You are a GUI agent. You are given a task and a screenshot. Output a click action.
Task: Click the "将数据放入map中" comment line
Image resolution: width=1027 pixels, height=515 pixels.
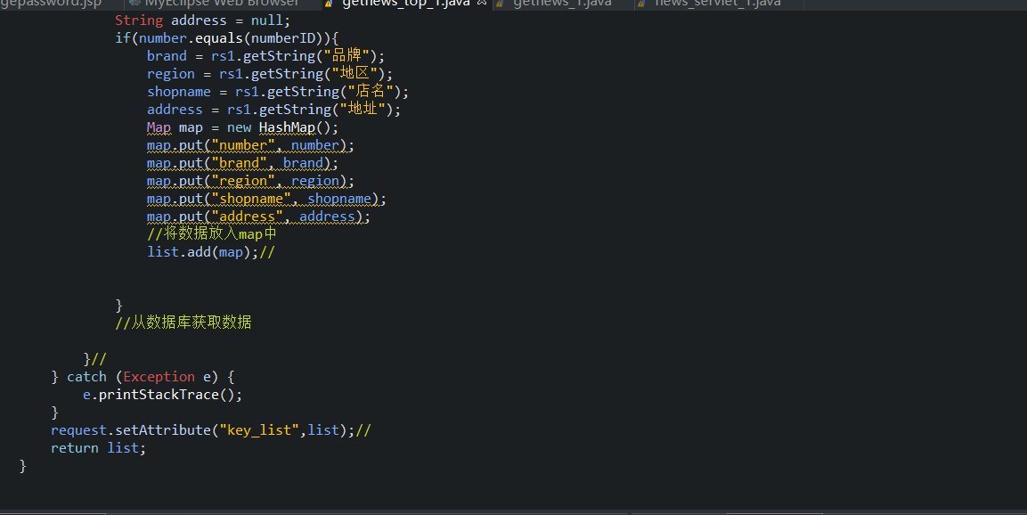coord(212,234)
